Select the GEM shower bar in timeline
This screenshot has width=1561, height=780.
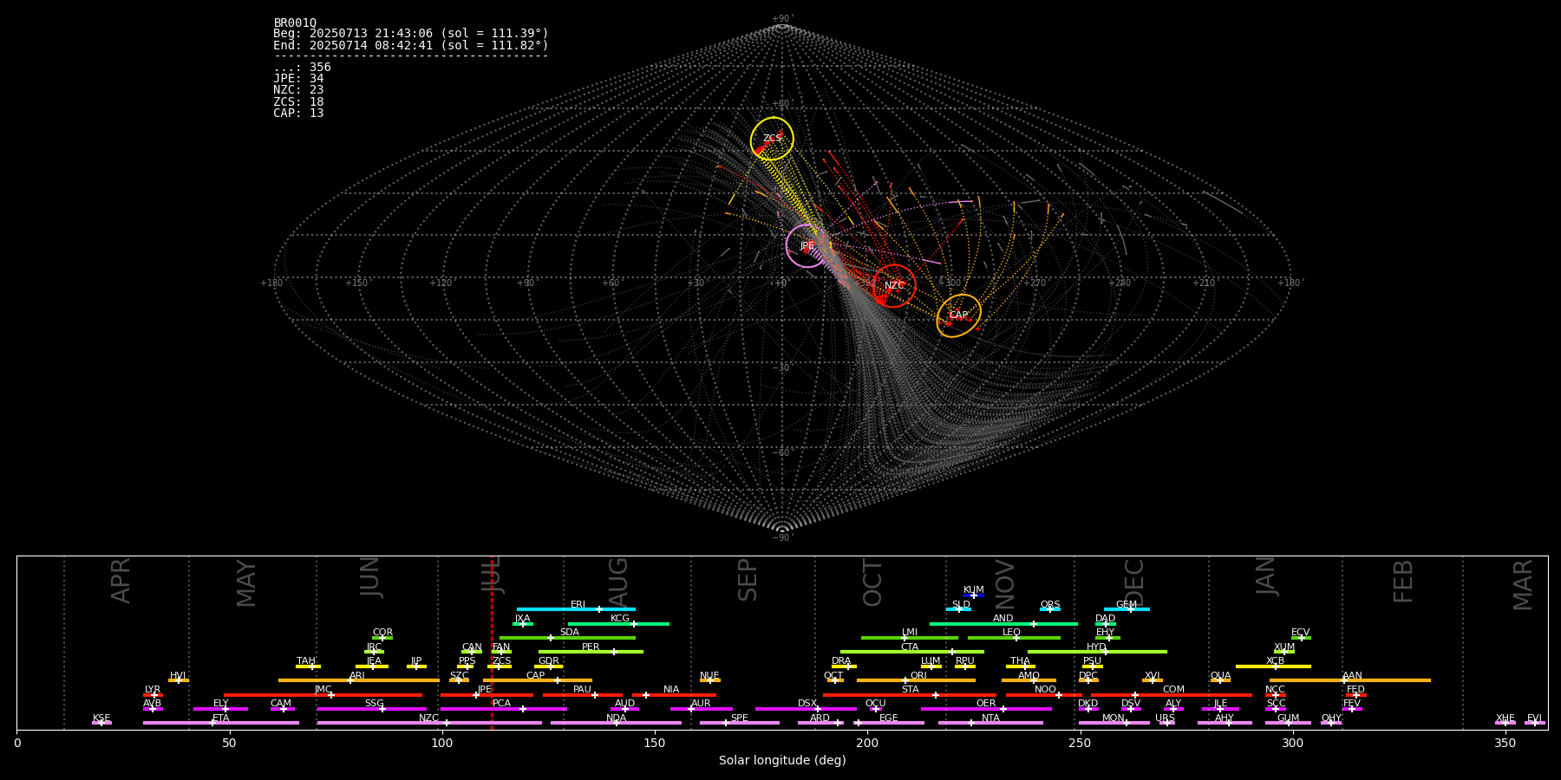click(x=1127, y=609)
